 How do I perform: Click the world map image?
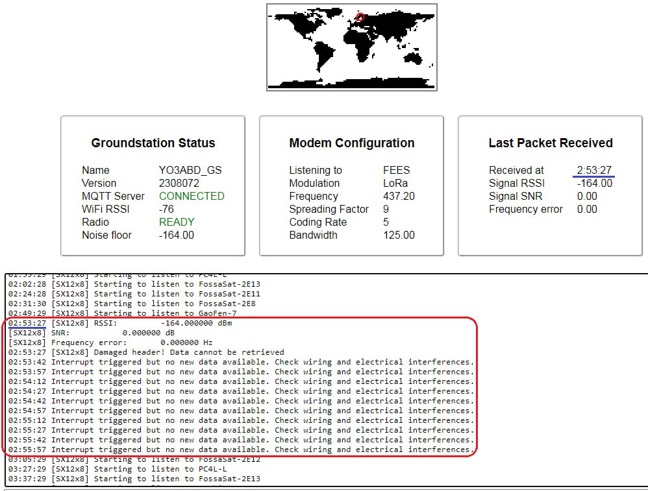click(351, 47)
